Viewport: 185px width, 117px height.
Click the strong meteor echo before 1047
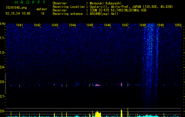(x=121, y=85)
